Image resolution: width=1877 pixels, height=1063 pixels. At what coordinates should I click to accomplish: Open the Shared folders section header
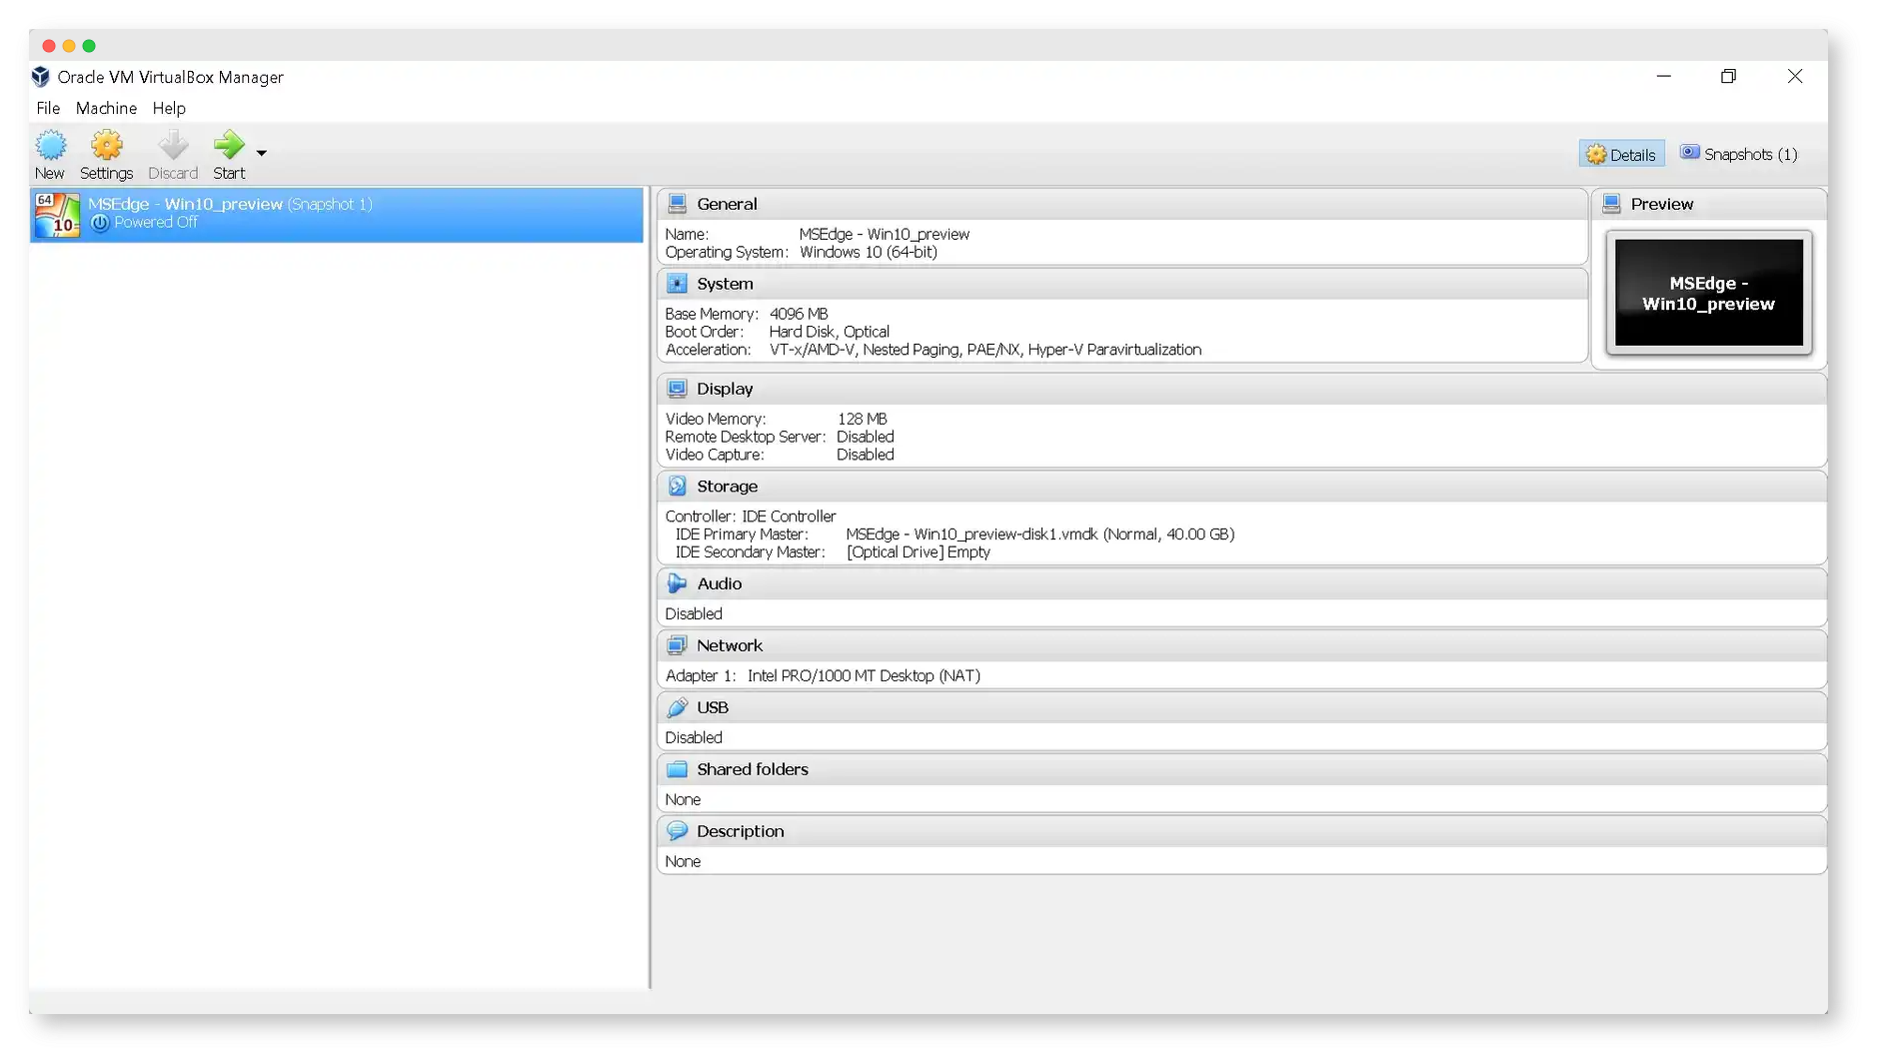753,769
